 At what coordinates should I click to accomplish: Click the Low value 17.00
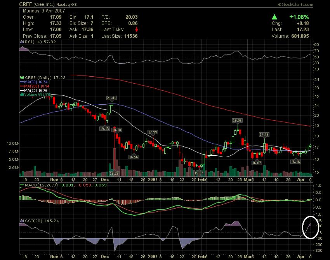click(x=56, y=30)
